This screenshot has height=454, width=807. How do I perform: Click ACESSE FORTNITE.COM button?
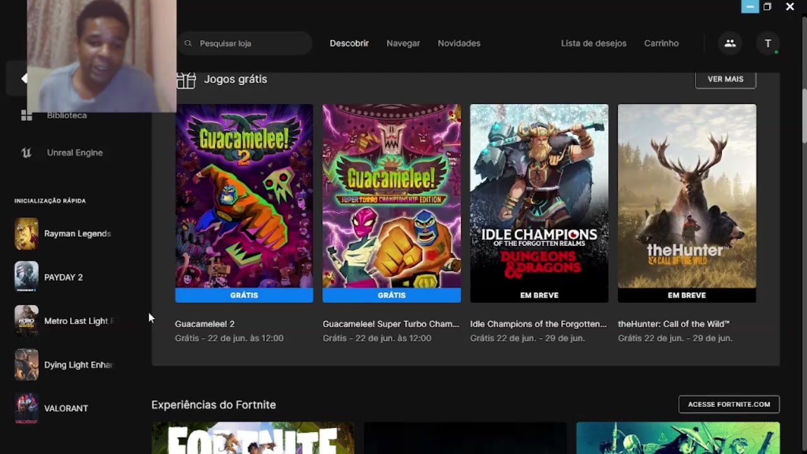[x=729, y=404]
